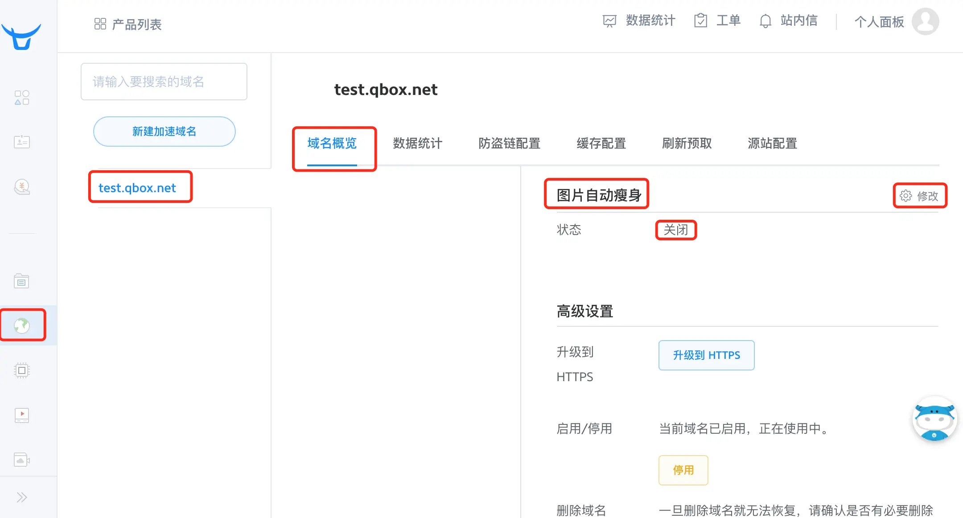Click the 高级设置 heading
Screen dimensions: 963x518
[x=585, y=311]
